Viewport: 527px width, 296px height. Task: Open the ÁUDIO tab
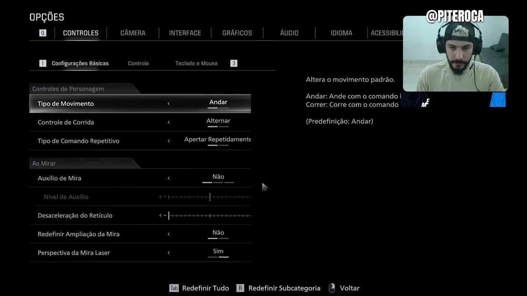click(x=289, y=33)
